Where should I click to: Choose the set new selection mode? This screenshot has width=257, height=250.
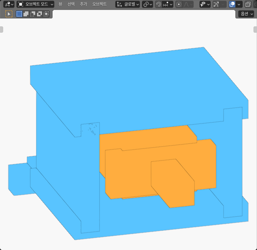click(19, 14)
